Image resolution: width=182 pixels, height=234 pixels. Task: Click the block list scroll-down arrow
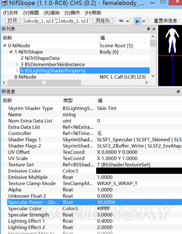click(x=153, y=76)
